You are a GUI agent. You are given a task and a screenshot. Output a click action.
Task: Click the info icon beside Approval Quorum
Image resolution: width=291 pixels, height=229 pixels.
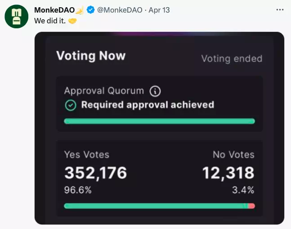[155, 91]
